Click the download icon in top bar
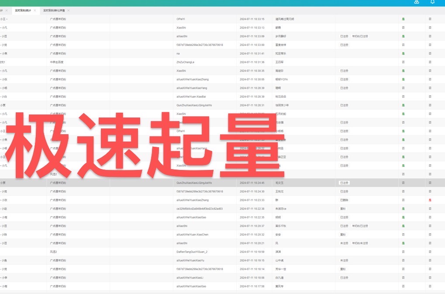This screenshot has width=445, height=294. 417,2
